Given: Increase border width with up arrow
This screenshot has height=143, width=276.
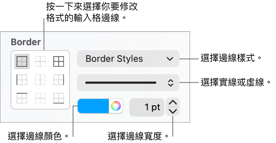Looking at the screenshot, I should [173, 102].
